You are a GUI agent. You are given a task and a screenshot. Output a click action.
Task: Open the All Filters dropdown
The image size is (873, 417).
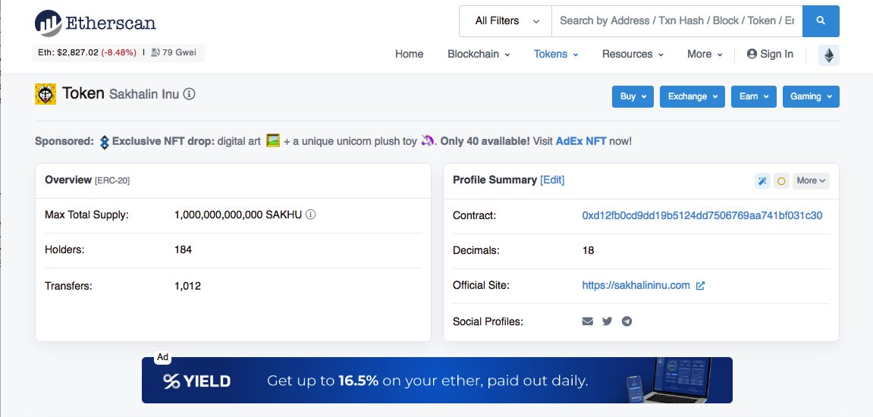[x=506, y=21]
